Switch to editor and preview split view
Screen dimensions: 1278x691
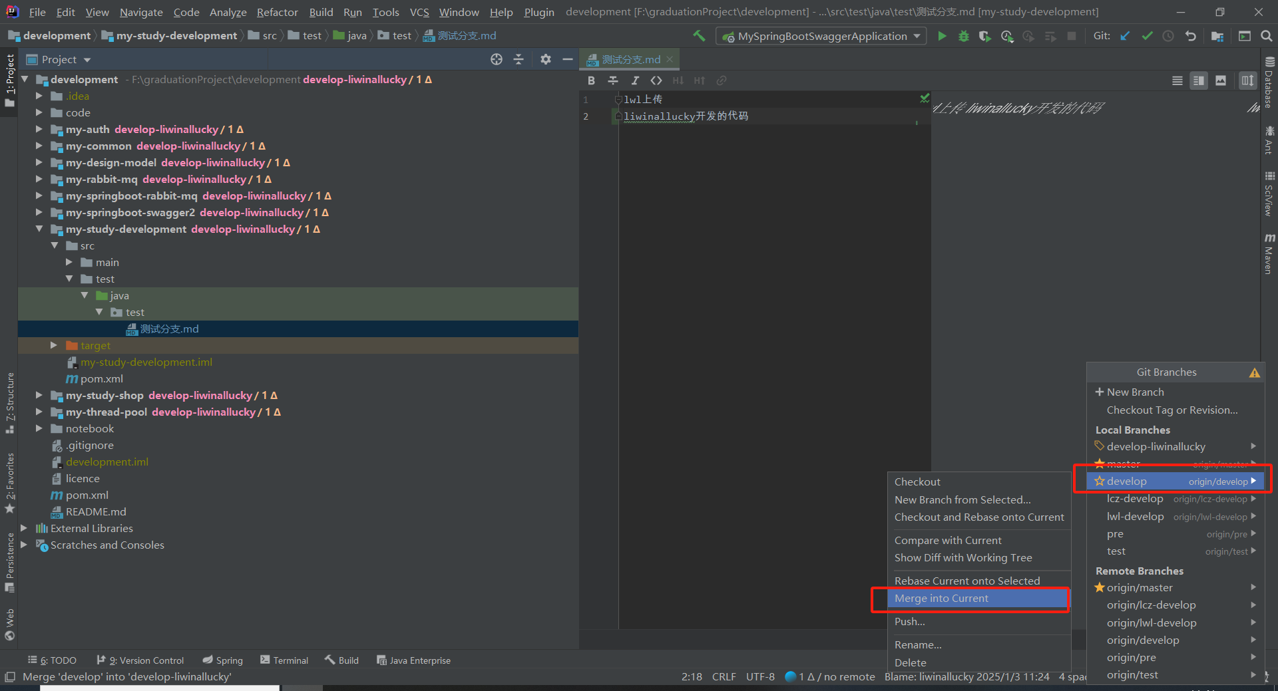tap(1199, 80)
